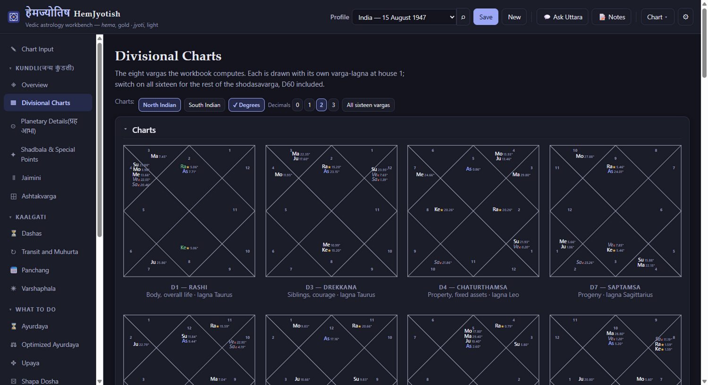Toggle the Degrees display option

[246, 105]
